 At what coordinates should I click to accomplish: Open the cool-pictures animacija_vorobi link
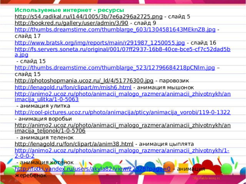click(123, 112)
